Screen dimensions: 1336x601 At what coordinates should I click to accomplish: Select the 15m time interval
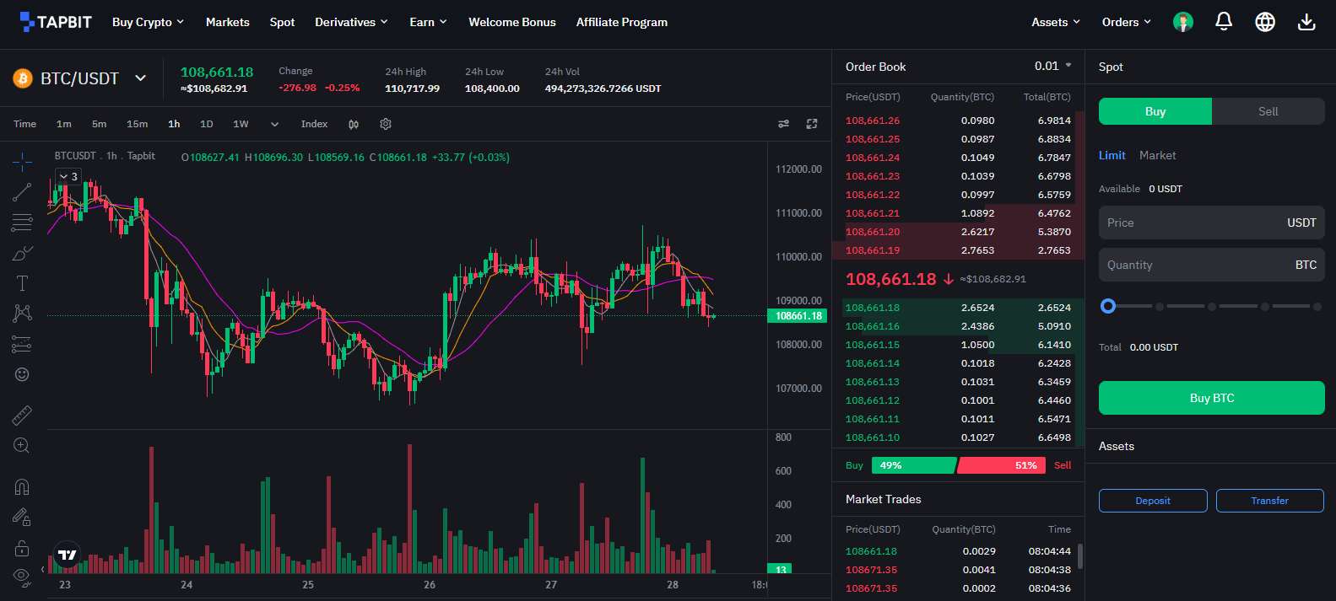tap(137, 124)
